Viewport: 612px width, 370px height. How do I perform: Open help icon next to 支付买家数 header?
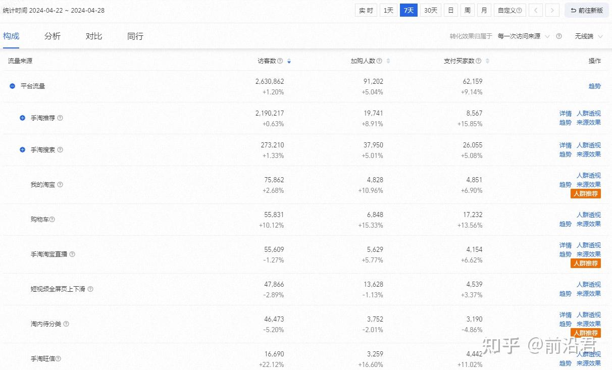coord(478,61)
